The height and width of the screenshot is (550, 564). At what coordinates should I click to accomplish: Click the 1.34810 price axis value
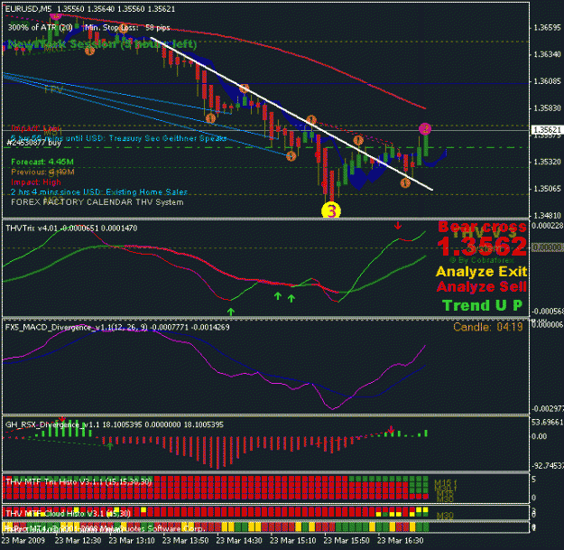point(547,215)
